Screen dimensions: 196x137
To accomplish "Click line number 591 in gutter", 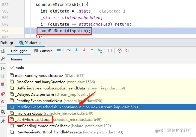I will [x=5, y=31].
